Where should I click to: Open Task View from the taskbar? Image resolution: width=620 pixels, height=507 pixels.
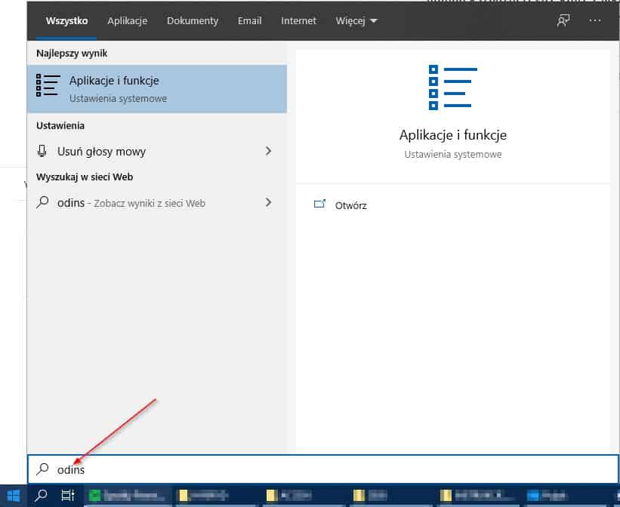point(67,496)
